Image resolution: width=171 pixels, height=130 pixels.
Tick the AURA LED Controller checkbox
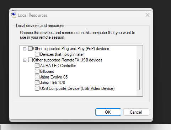coord(37,66)
